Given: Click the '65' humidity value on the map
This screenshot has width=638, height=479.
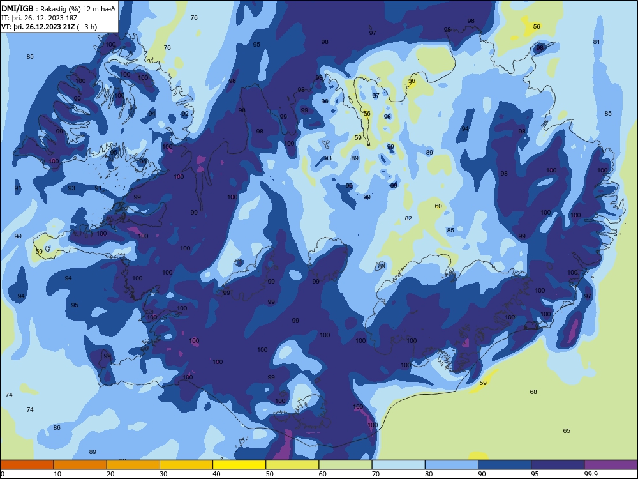Looking at the screenshot, I should pos(567,431).
